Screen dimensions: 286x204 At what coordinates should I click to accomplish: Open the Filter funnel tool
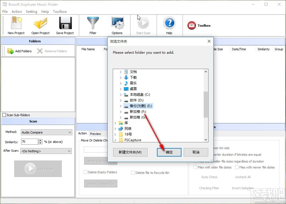point(93,23)
